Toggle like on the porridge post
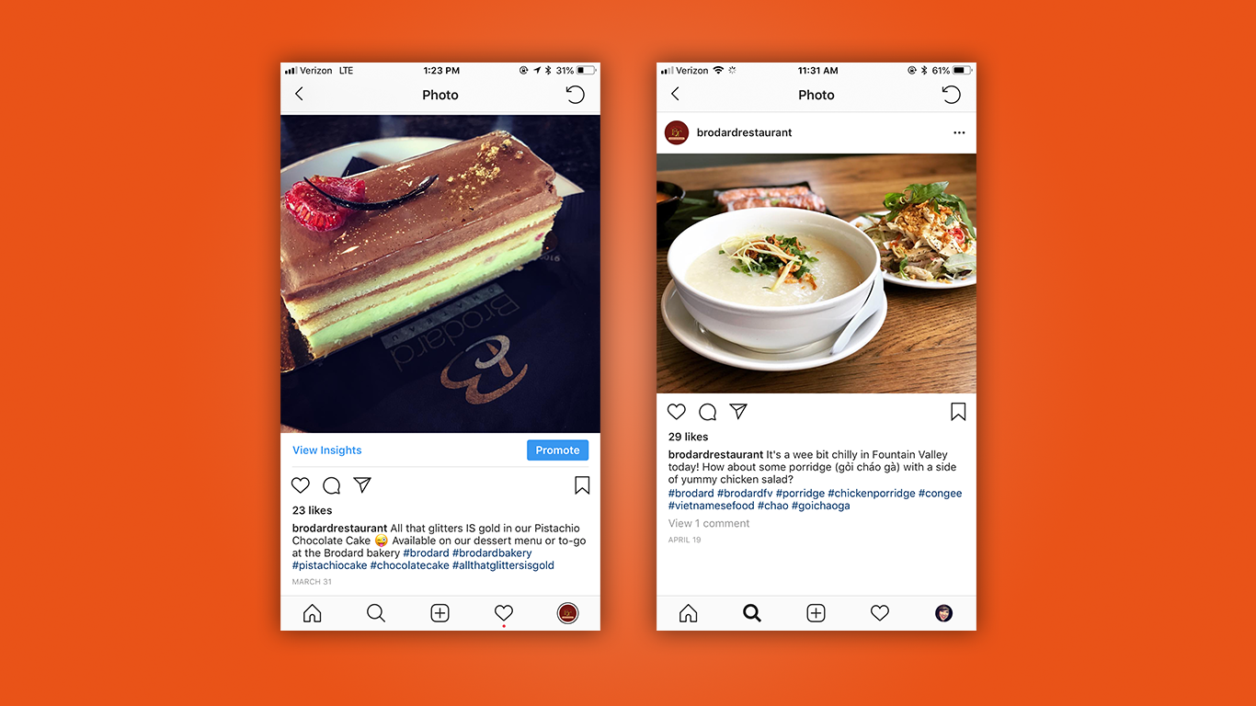 click(x=677, y=412)
